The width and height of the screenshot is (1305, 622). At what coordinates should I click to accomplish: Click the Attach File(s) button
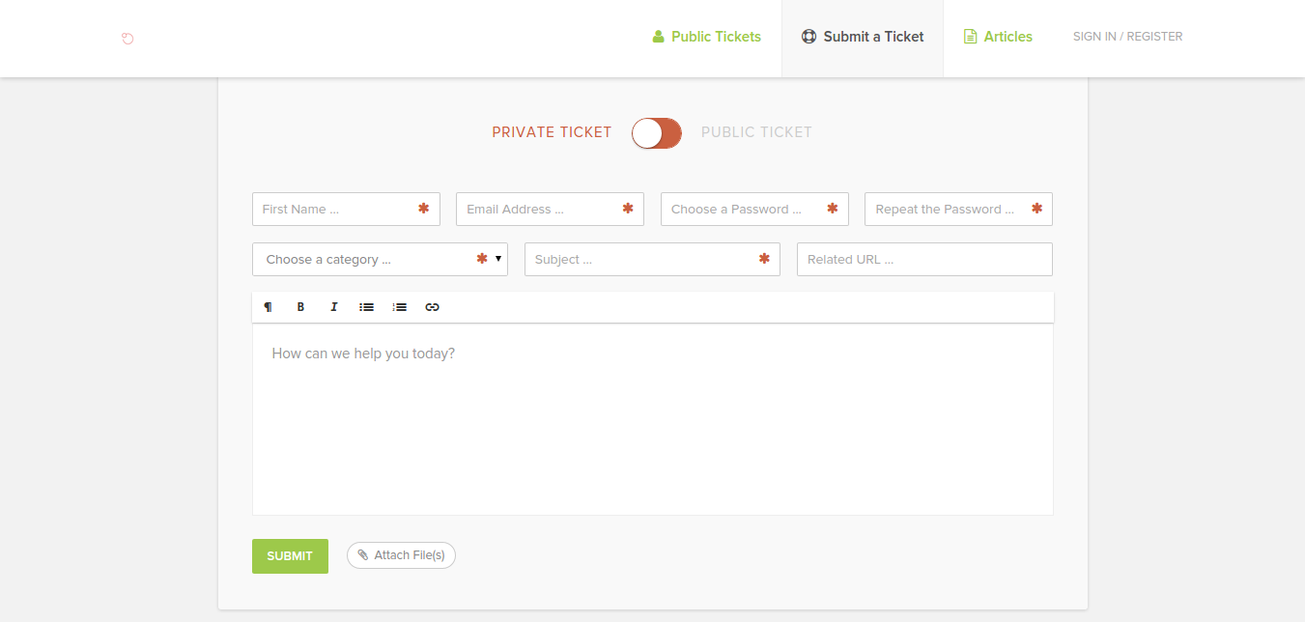[401, 555]
